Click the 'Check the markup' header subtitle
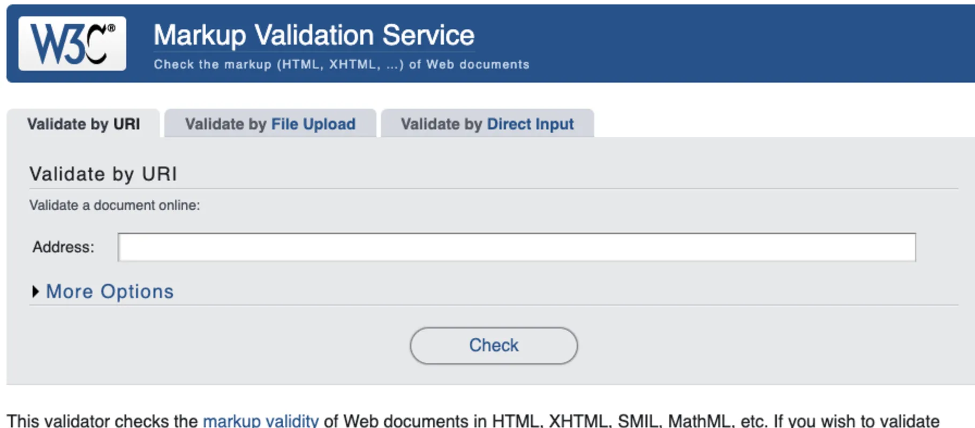This screenshot has width=975, height=428. [x=341, y=65]
